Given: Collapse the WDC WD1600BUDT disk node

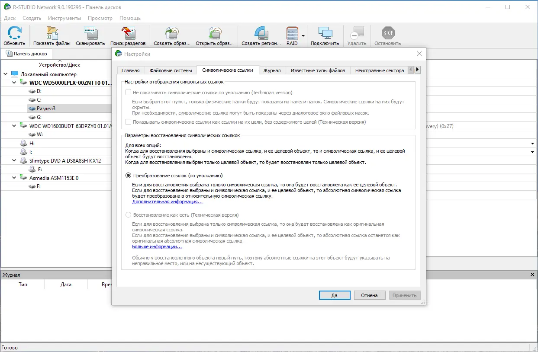Looking at the screenshot, I should [x=14, y=126].
